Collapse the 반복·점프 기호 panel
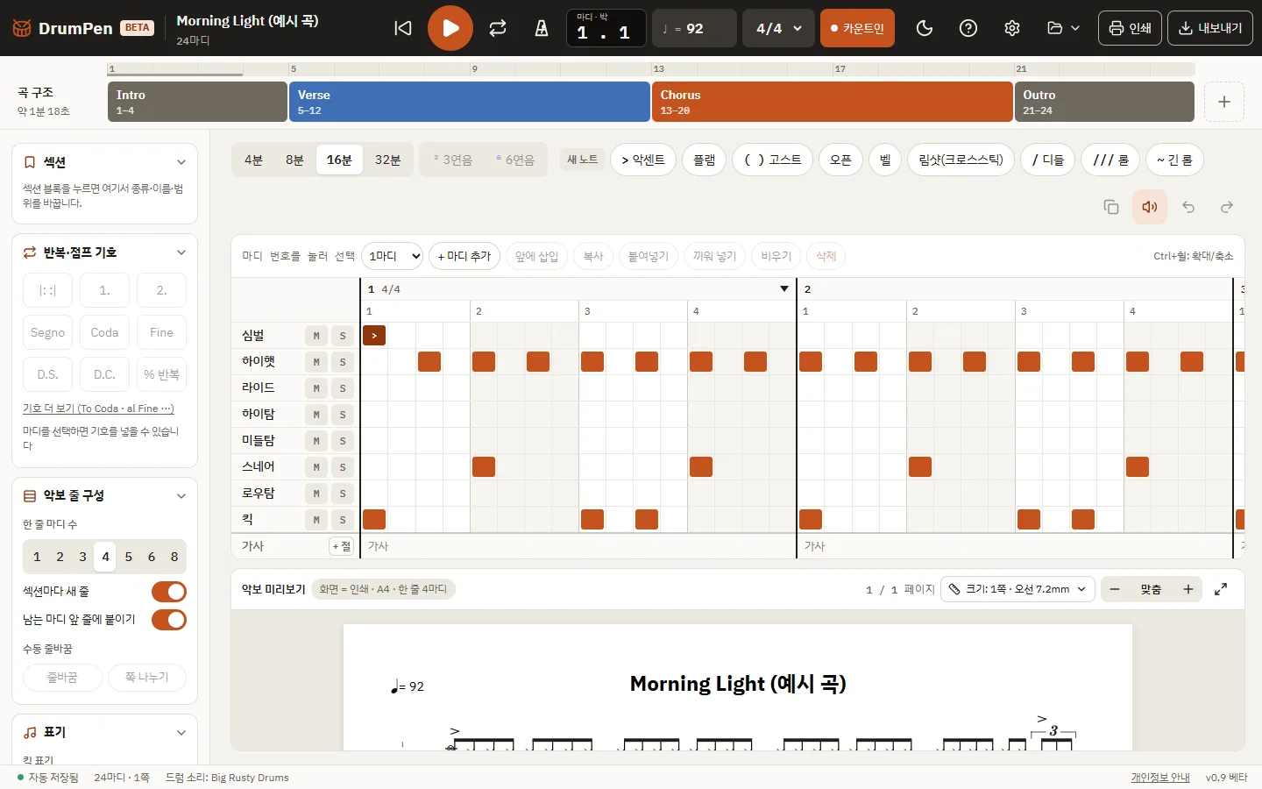 [x=181, y=252]
